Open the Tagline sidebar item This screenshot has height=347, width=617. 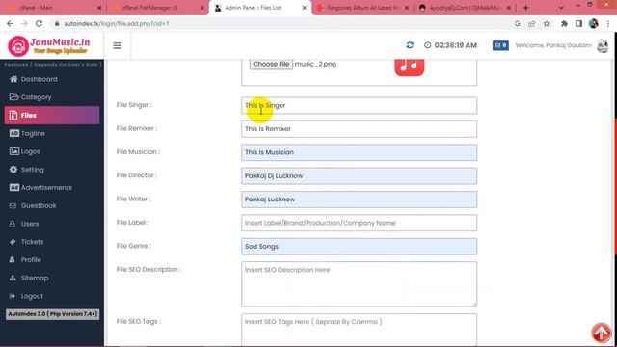[52, 133]
